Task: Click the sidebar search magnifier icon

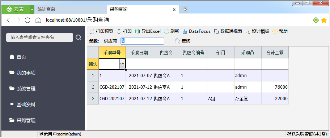Action: point(79,37)
